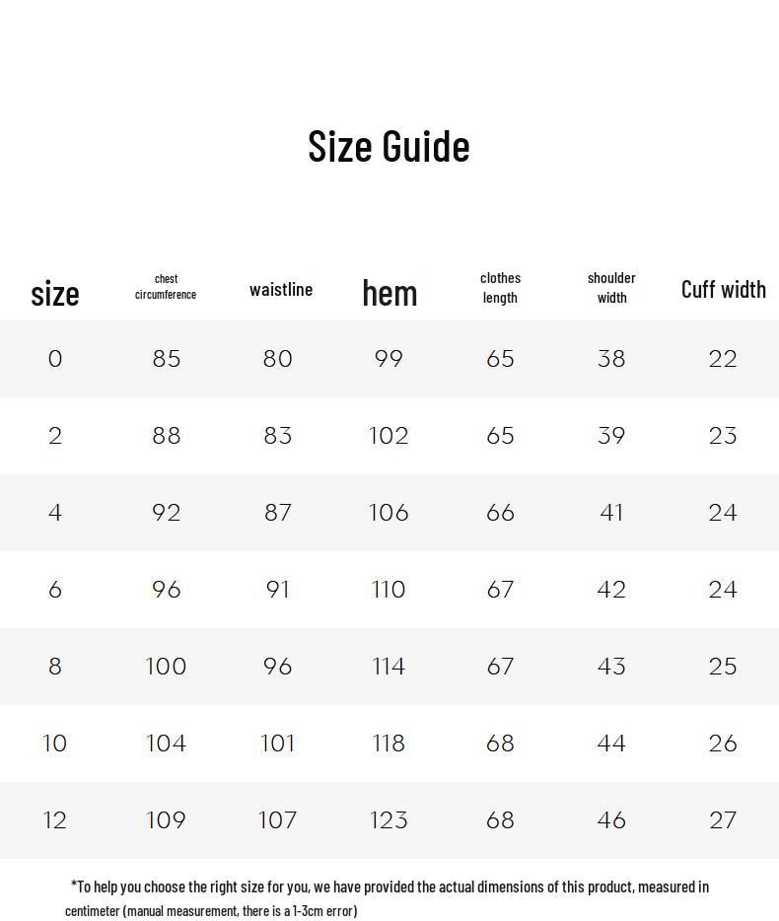Click the Size Guide title
The height and width of the screenshot is (921, 779).
click(x=389, y=146)
